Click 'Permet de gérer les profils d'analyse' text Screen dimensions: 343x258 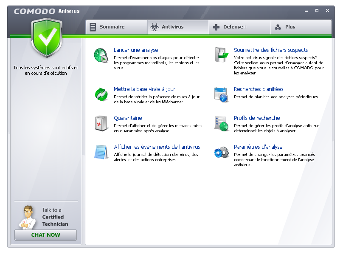pos(276,128)
